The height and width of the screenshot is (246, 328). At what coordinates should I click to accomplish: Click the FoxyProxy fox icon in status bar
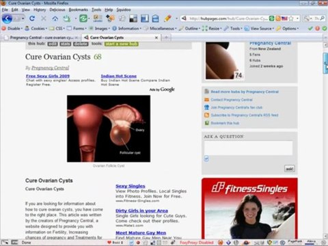(220, 243)
